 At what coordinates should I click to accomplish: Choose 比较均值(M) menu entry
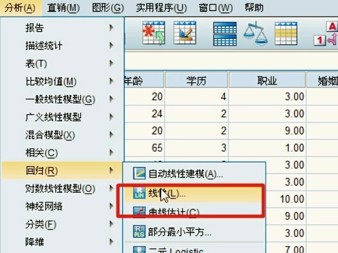pyautogui.click(x=62, y=82)
